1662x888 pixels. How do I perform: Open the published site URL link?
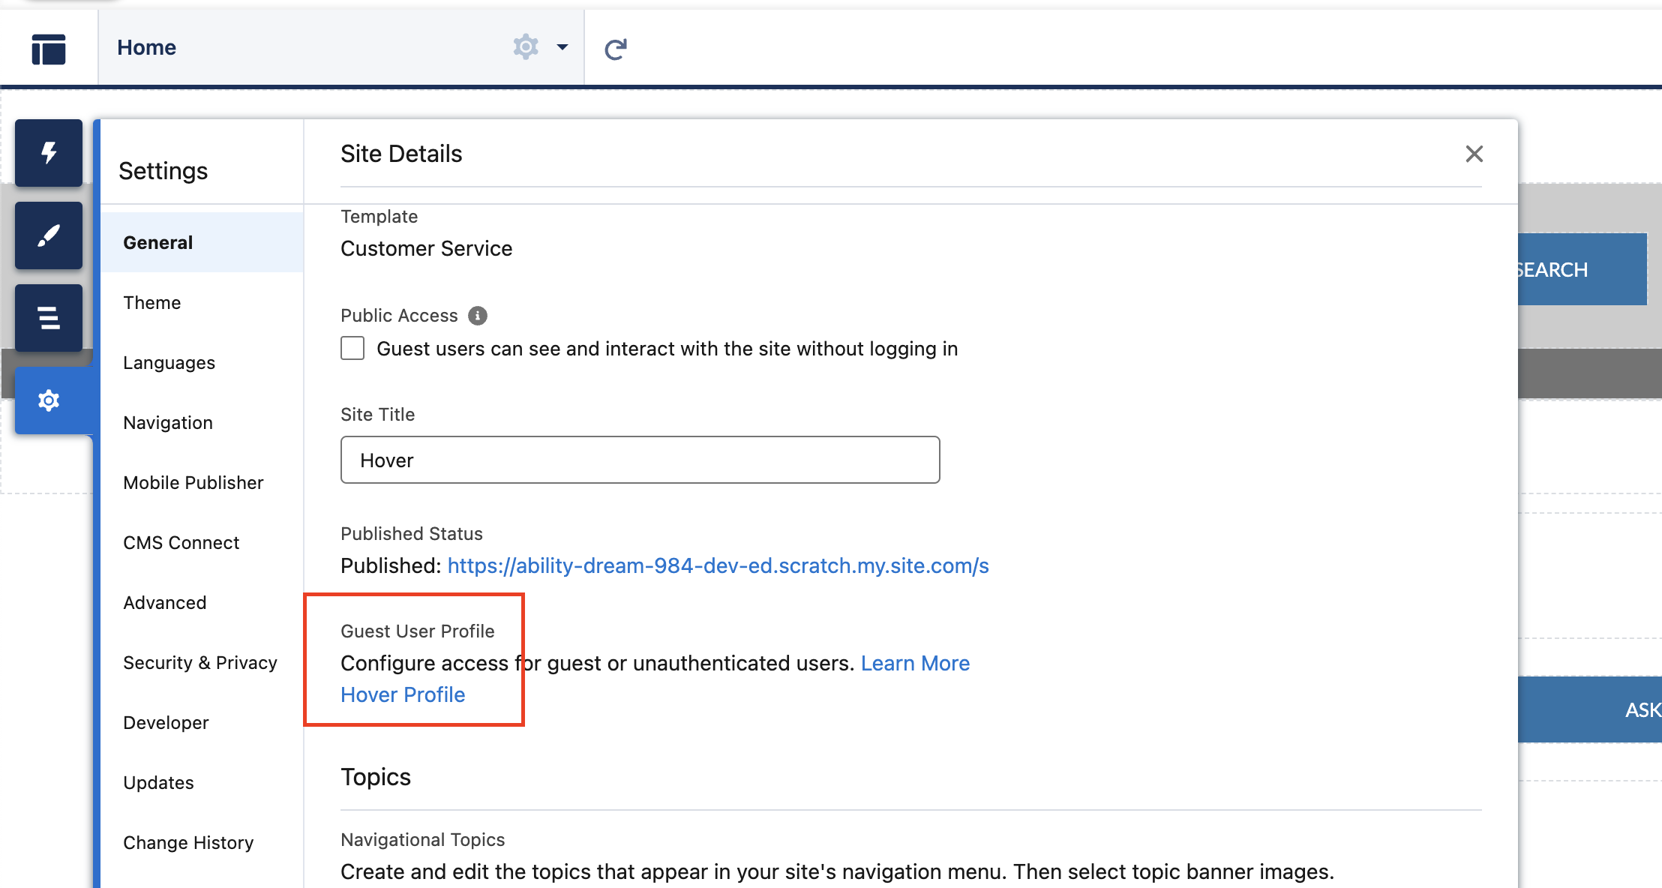coord(718,565)
